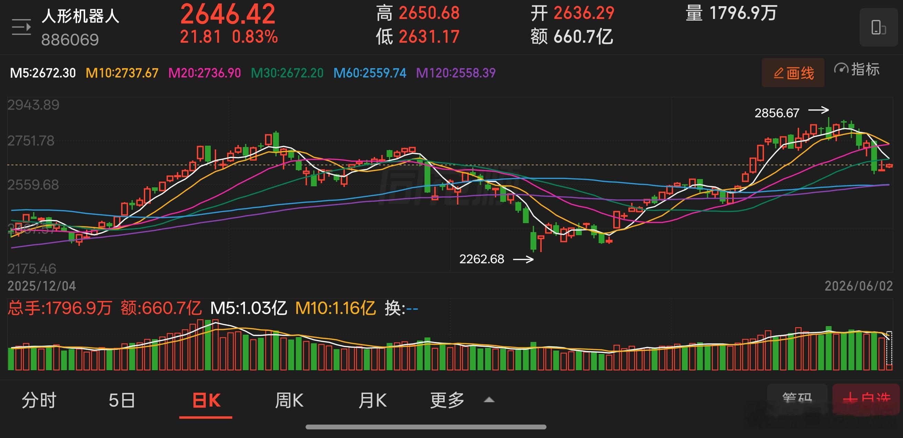Click the 人形机器人 index name

(x=81, y=16)
